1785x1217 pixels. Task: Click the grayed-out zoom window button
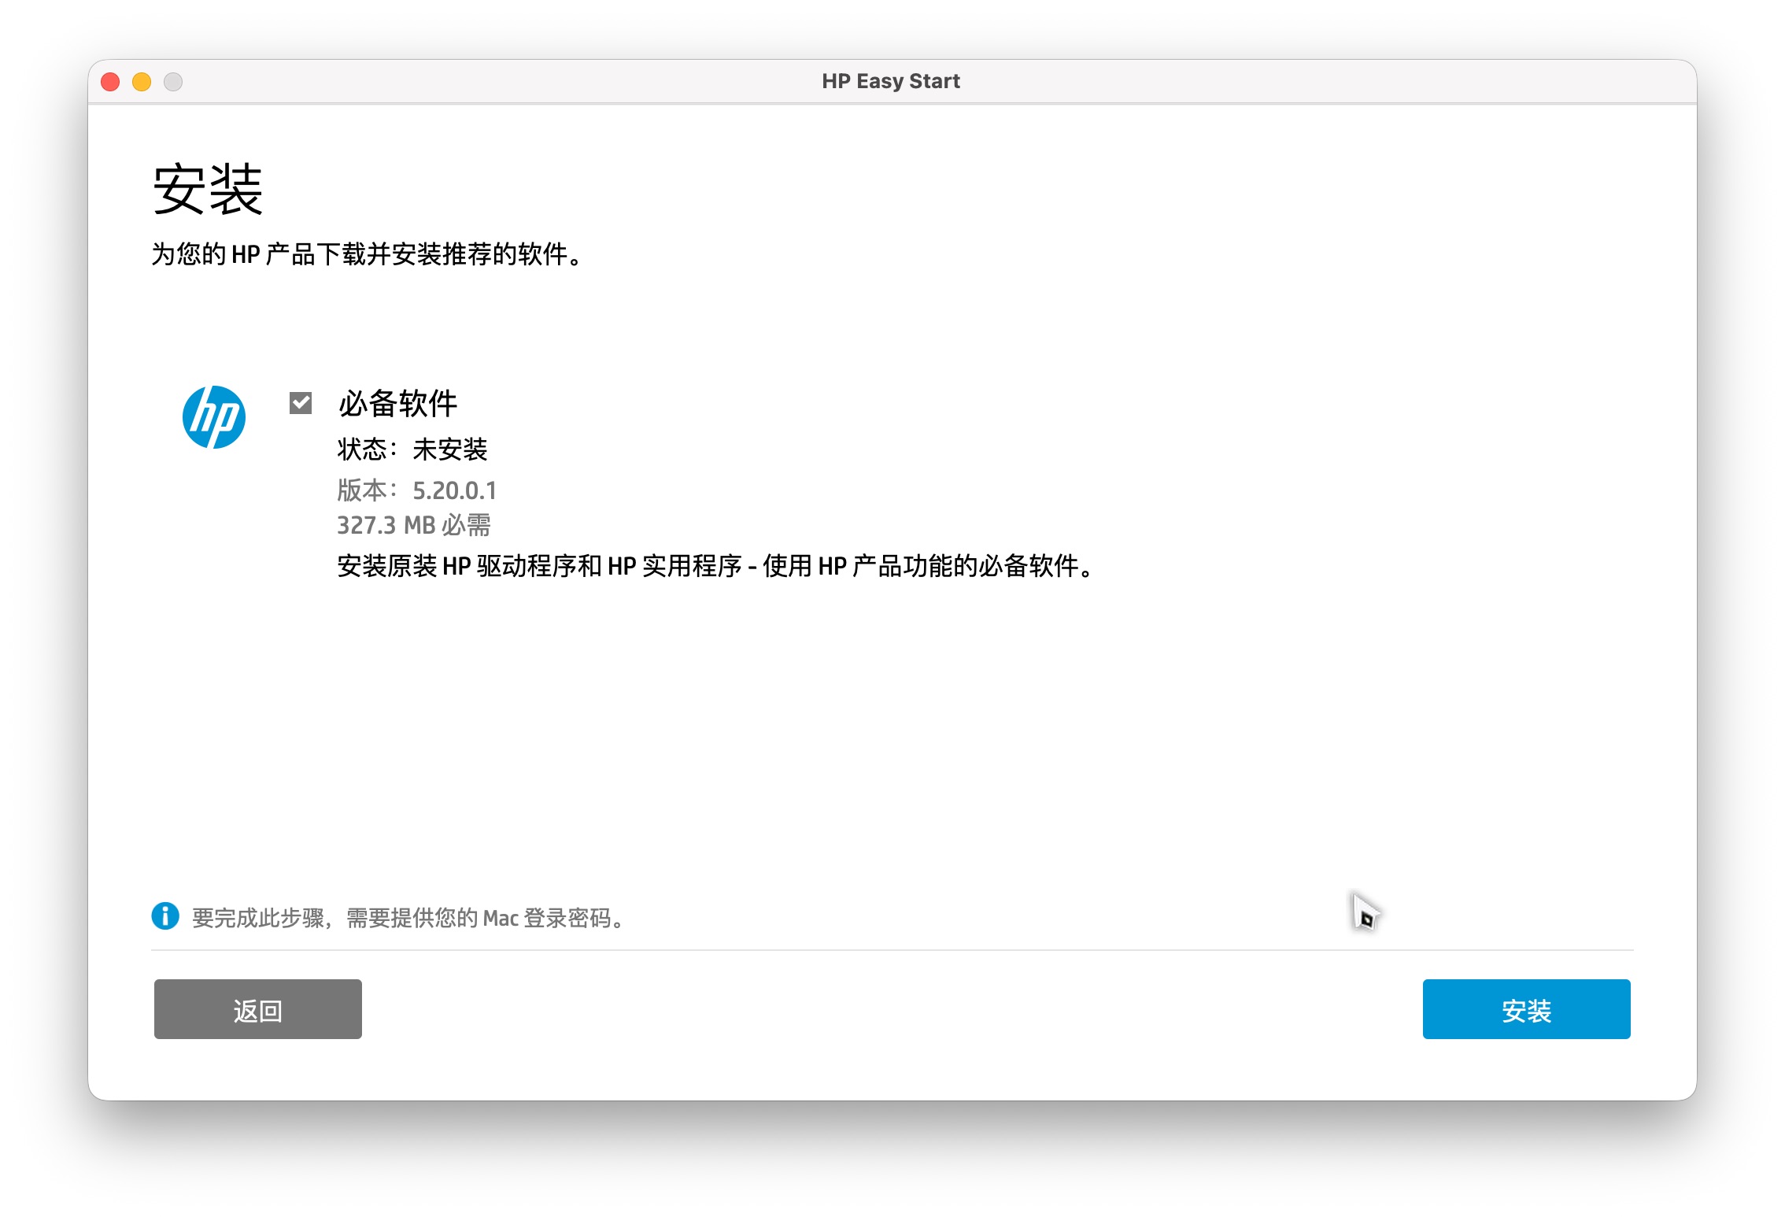[x=173, y=82]
